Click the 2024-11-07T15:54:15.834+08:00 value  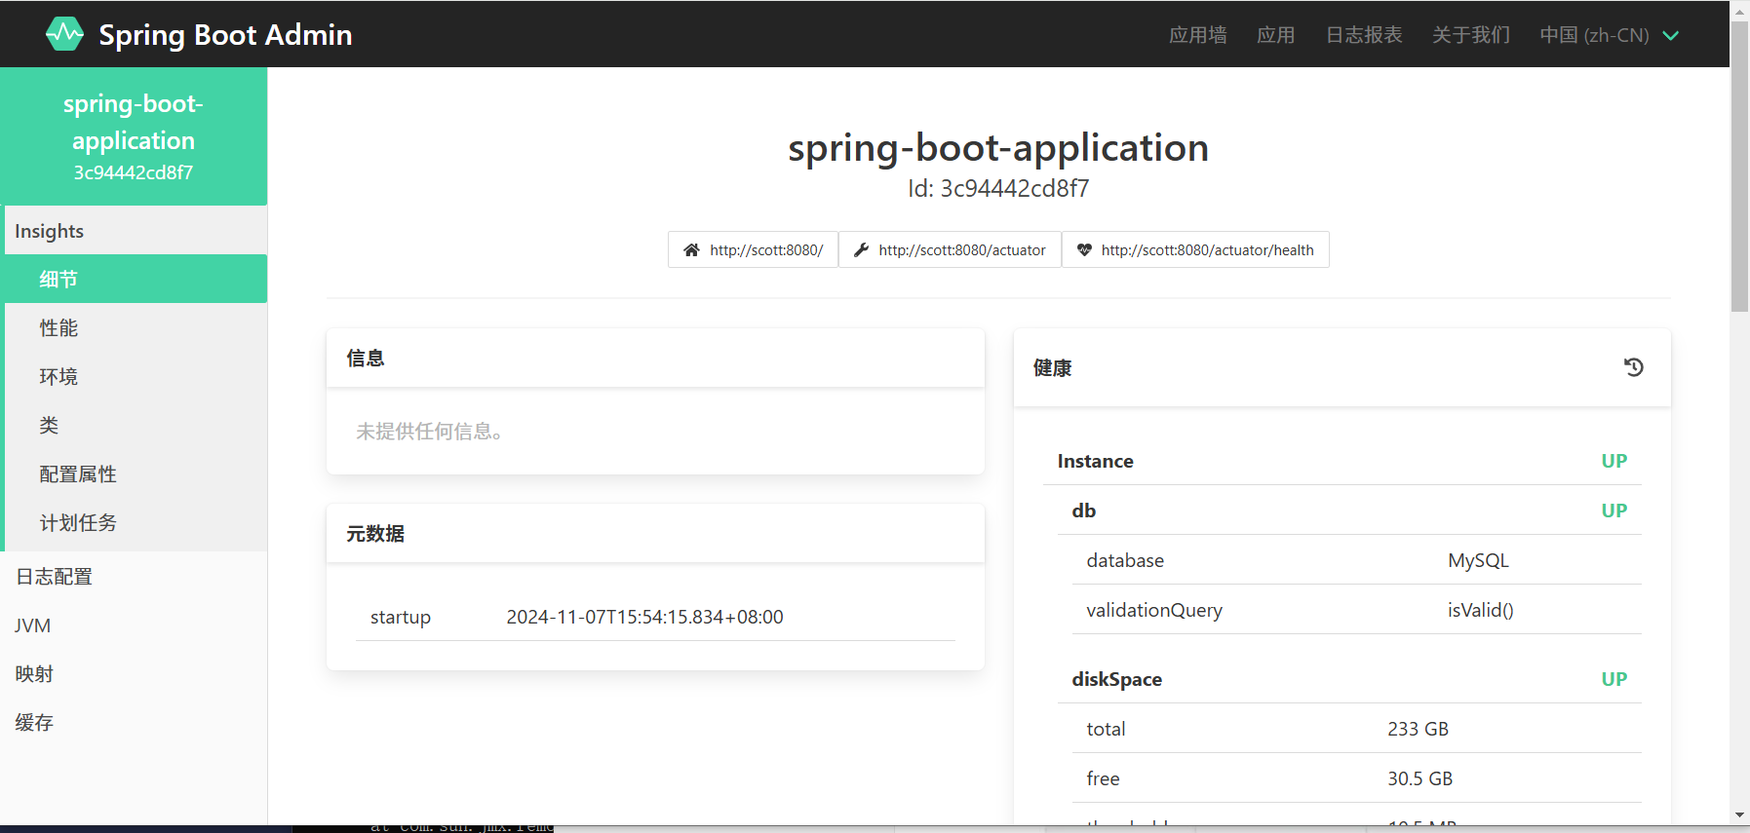[645, 617]
